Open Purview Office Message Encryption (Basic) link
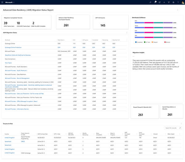The width and height of the screenshot is (185, 162). pyautogui.click(x=21, y=101)
